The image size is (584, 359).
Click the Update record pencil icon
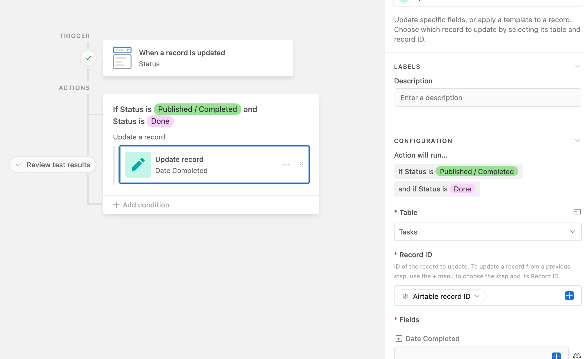point(138,165)
